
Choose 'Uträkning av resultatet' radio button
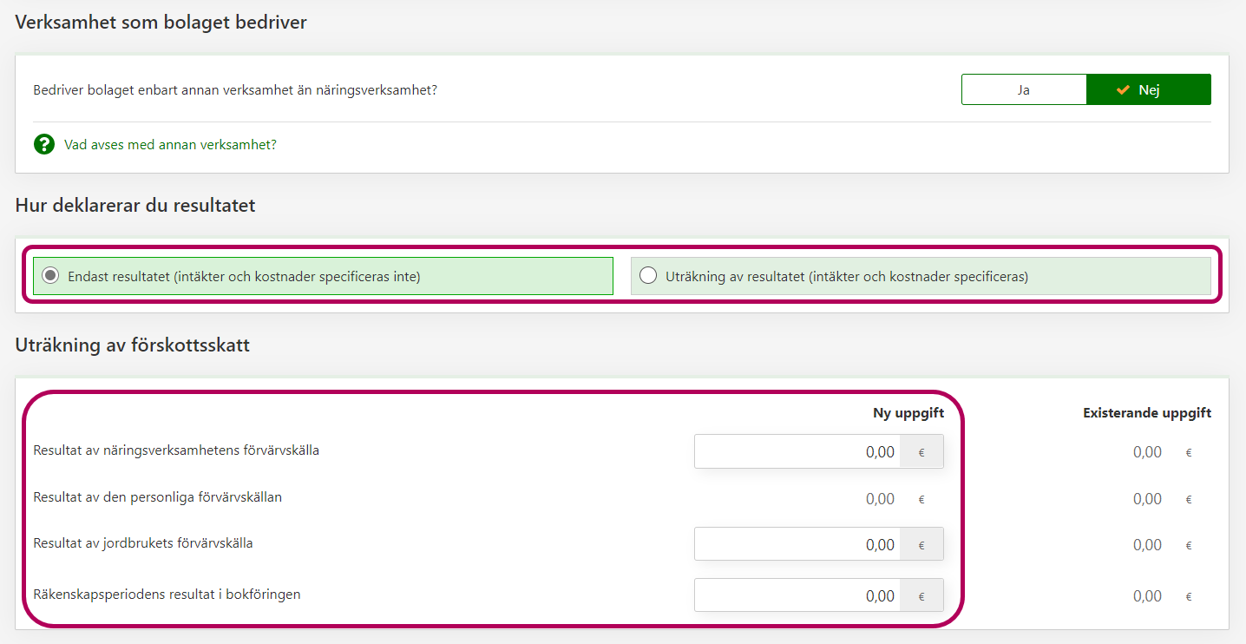coord(647,276)
